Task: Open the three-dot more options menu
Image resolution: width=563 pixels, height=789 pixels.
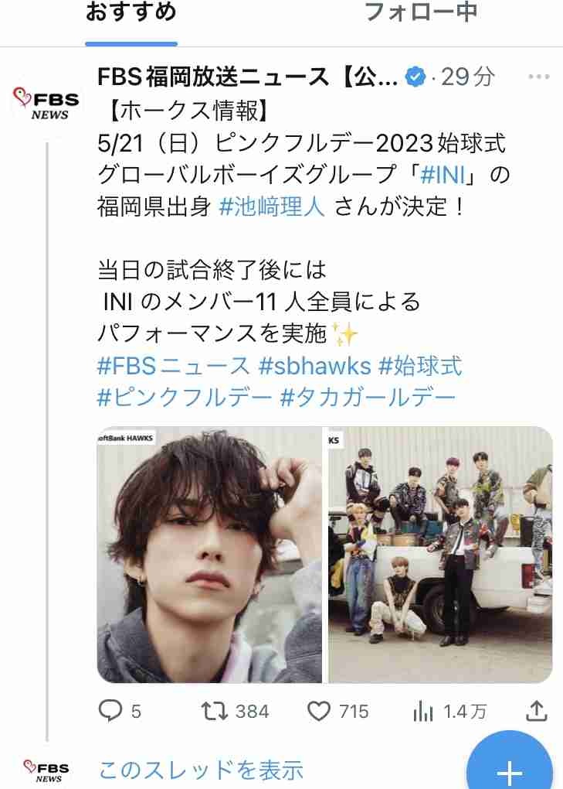Action: 538,77
